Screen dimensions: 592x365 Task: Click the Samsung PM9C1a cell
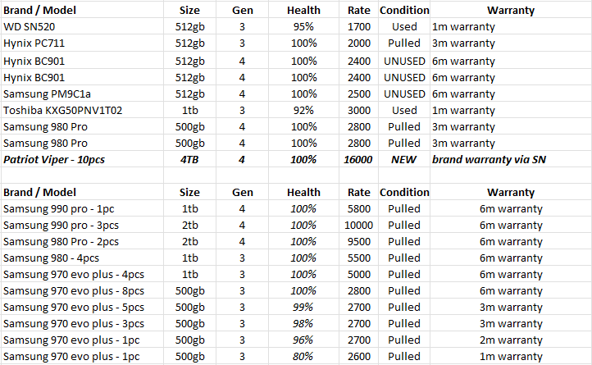(82, 94)
